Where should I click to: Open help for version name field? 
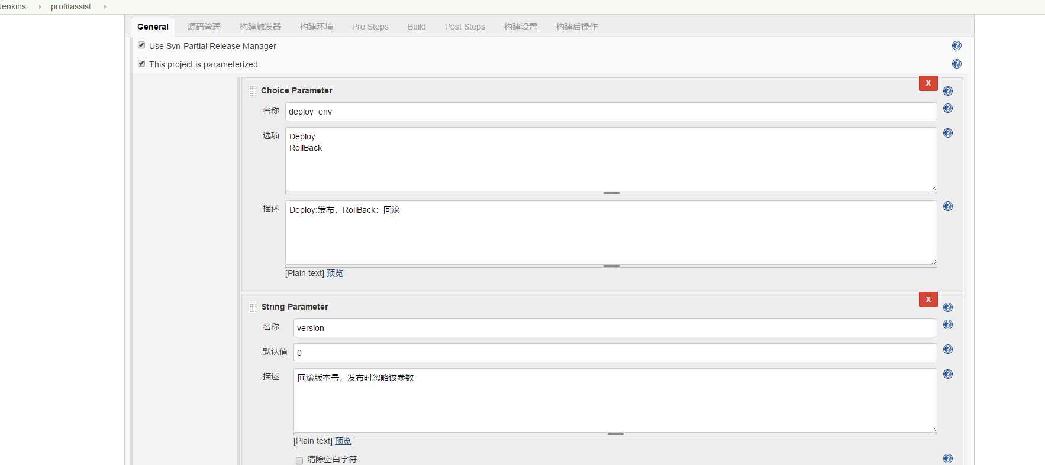coord(948,324)
